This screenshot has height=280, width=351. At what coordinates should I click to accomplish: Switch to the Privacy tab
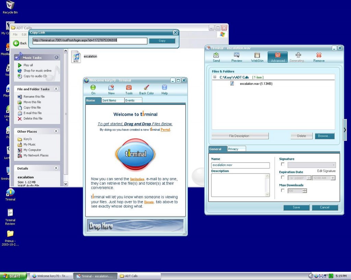[x=237, y=149]
